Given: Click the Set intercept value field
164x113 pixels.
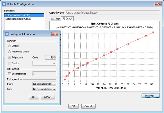Looking at the screenshot, I should (44, 74).
